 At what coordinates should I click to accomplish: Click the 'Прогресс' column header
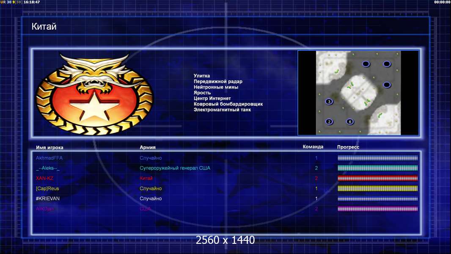(x=348, y=147)
